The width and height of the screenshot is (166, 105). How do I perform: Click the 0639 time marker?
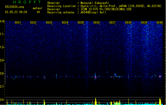144,23
